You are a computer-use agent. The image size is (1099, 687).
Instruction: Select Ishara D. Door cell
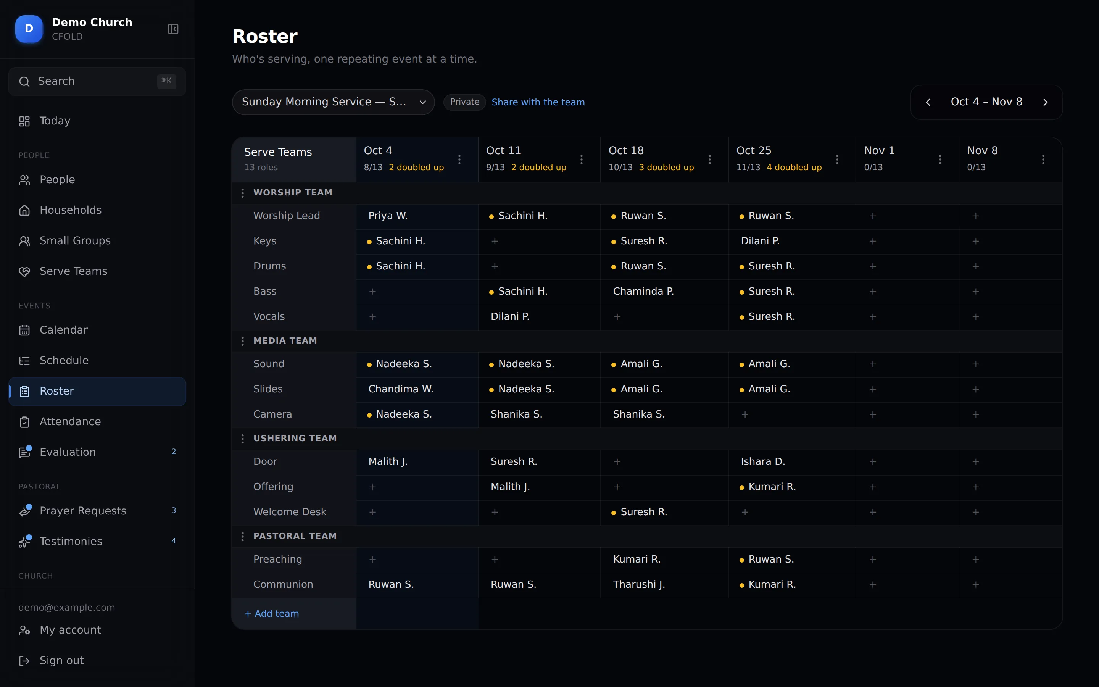792,462
